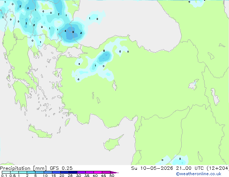229x177 pixels.
Task: Pick the legend swatch between 5 and 10
Action: (x=39, y=172)
